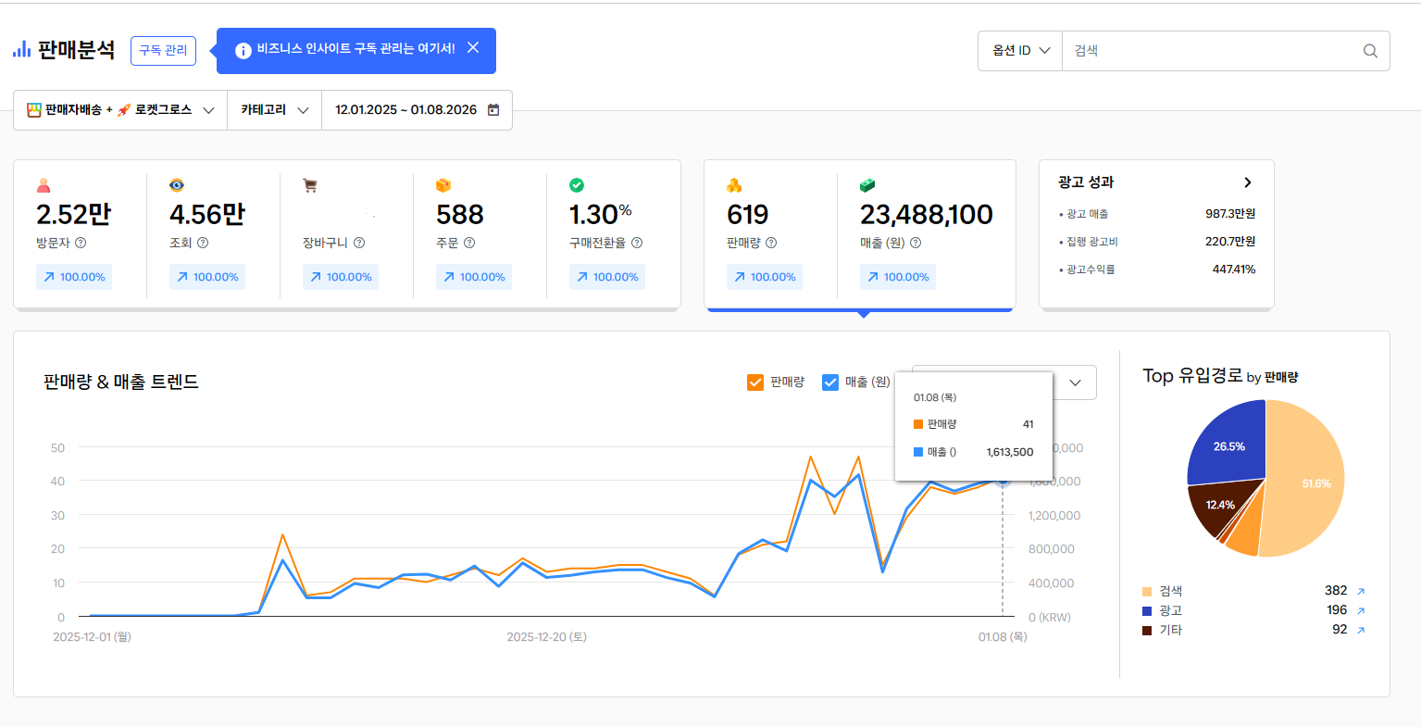
Task: Click help icon next to 구매전환율
Action: tap(637, 244)
